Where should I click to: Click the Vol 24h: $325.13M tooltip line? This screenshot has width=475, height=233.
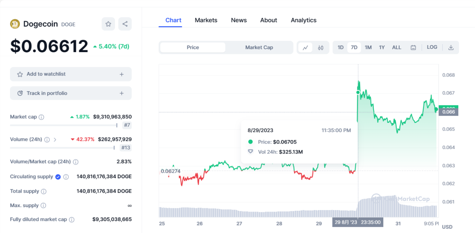(275, 152)
